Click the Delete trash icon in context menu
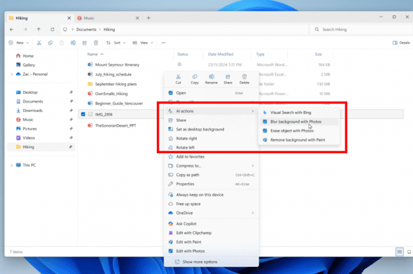 [x=245, y=79]
